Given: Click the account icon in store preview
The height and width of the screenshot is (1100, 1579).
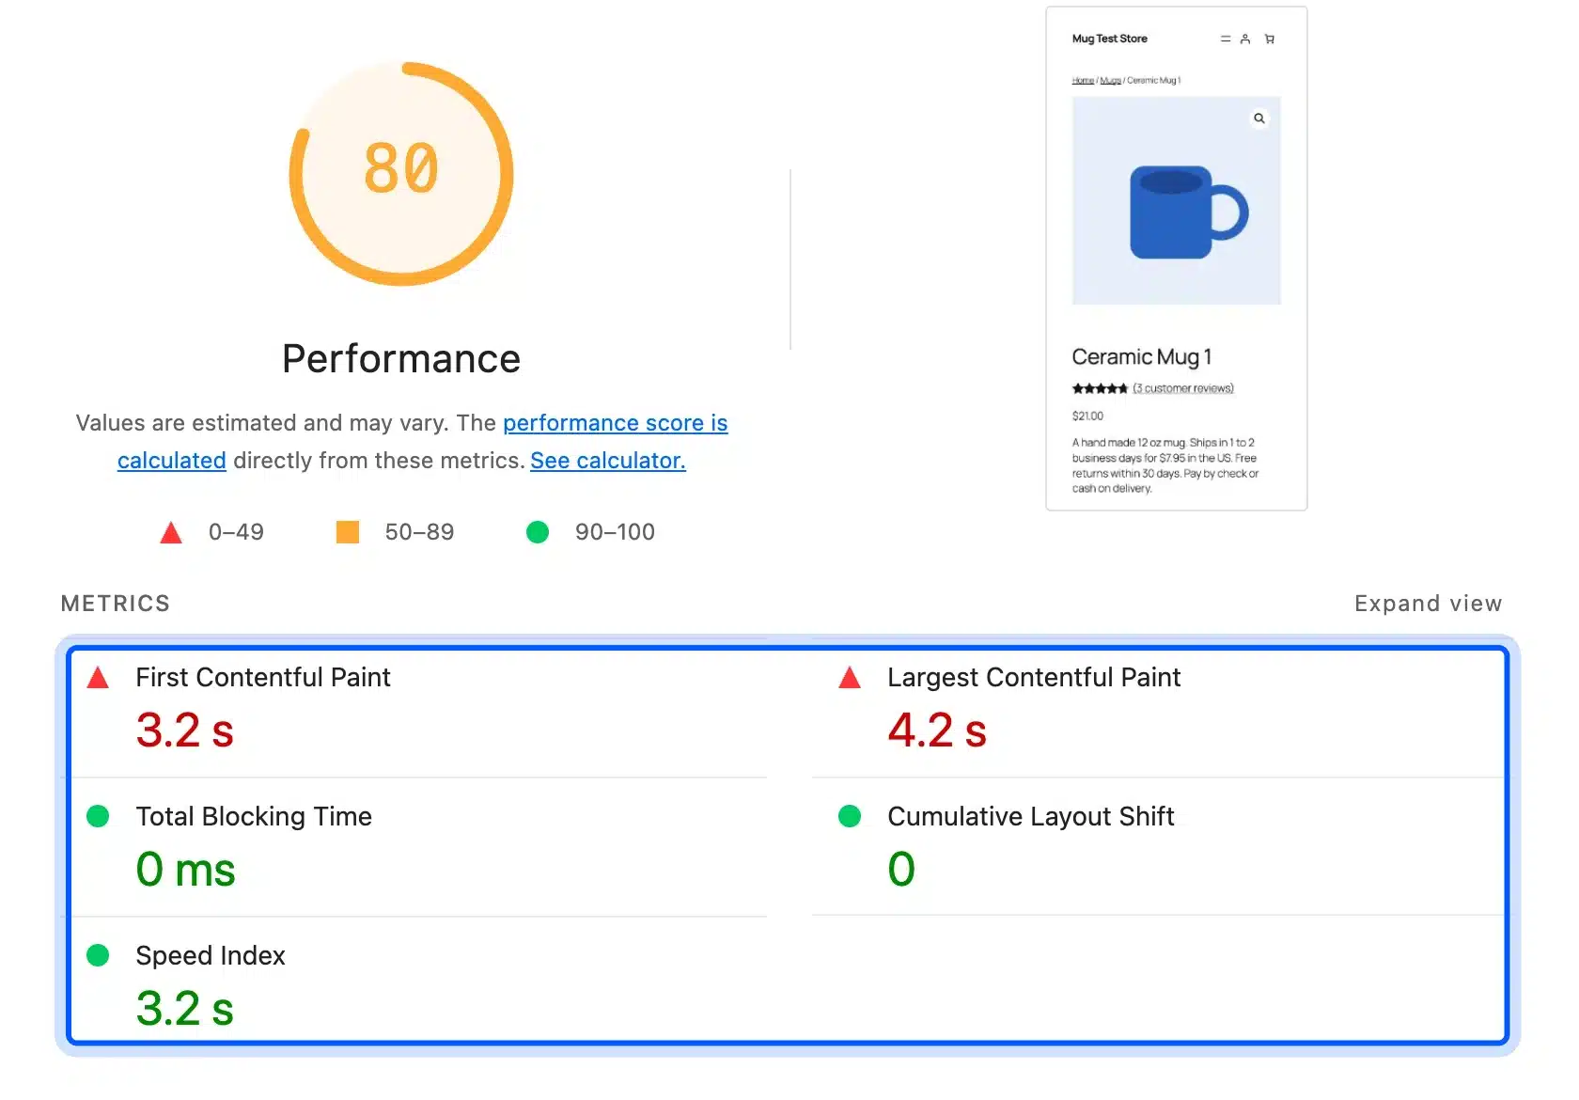Looking at the screenshot, I should pos(1245,39).
